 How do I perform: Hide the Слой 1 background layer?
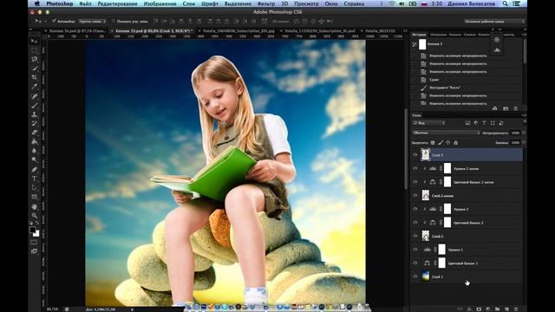point(415,276)
